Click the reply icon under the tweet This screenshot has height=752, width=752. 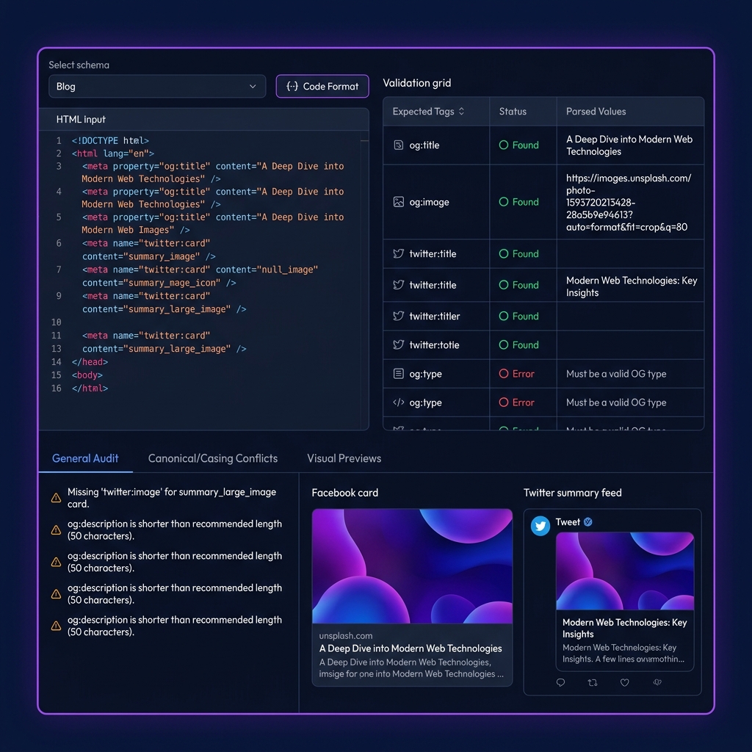(560, 682)
